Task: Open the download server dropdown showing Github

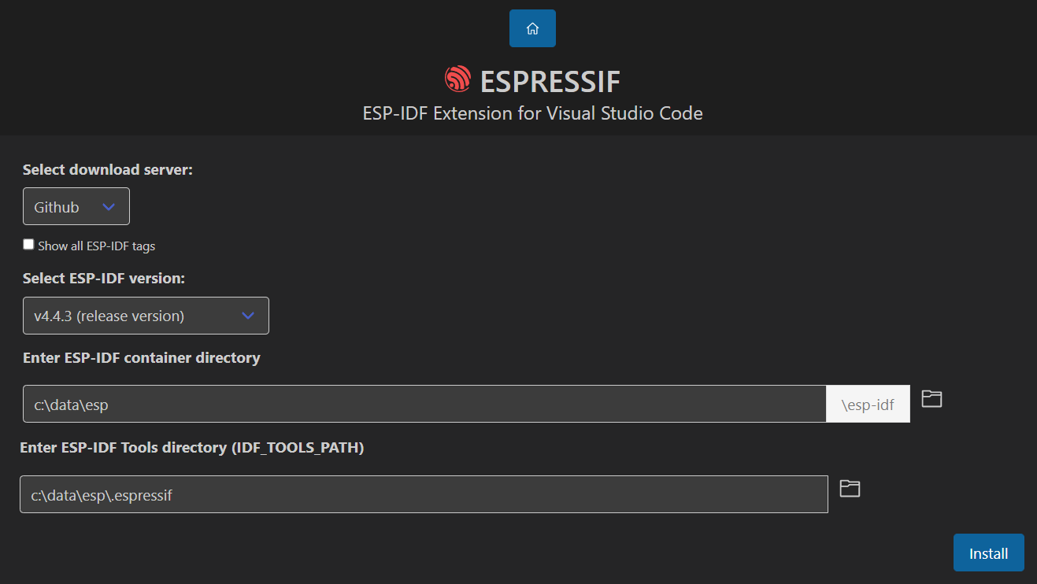Action: click(76, 206)
